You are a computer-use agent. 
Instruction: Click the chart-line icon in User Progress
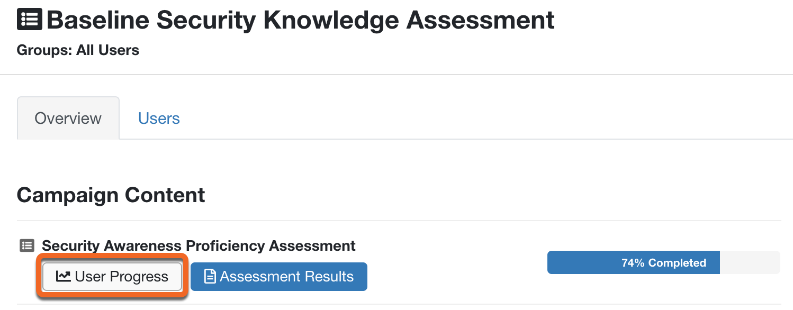[x=63, y=276]
